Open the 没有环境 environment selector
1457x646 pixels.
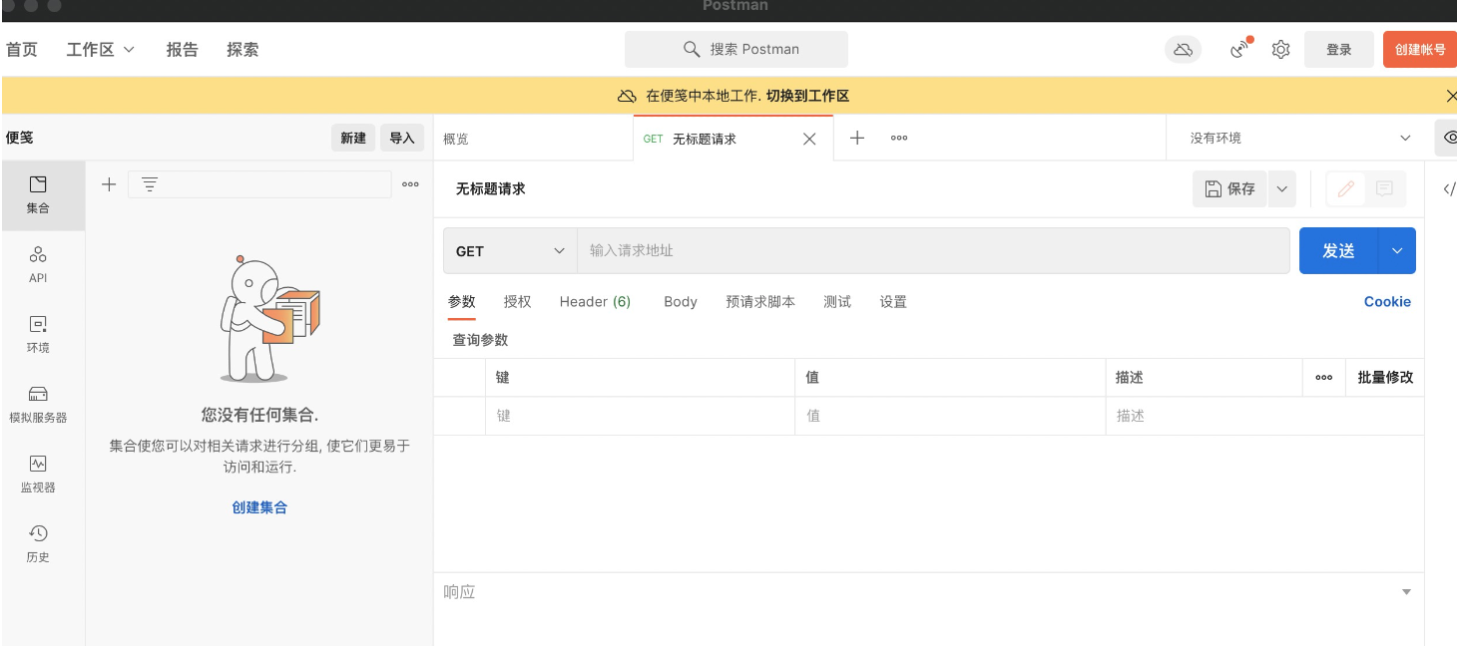(1300, 139)
